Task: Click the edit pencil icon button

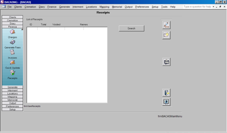Action: point(166,25)
